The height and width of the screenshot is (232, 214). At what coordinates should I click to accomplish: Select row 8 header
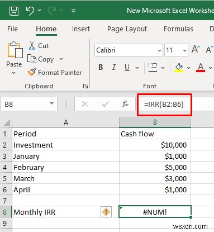6,212
